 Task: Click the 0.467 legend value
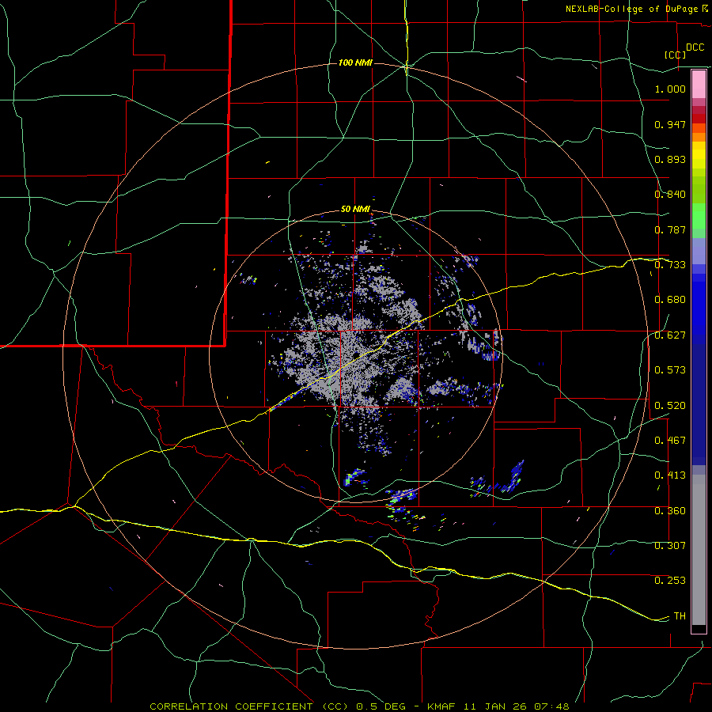click(x=670, y=441)
